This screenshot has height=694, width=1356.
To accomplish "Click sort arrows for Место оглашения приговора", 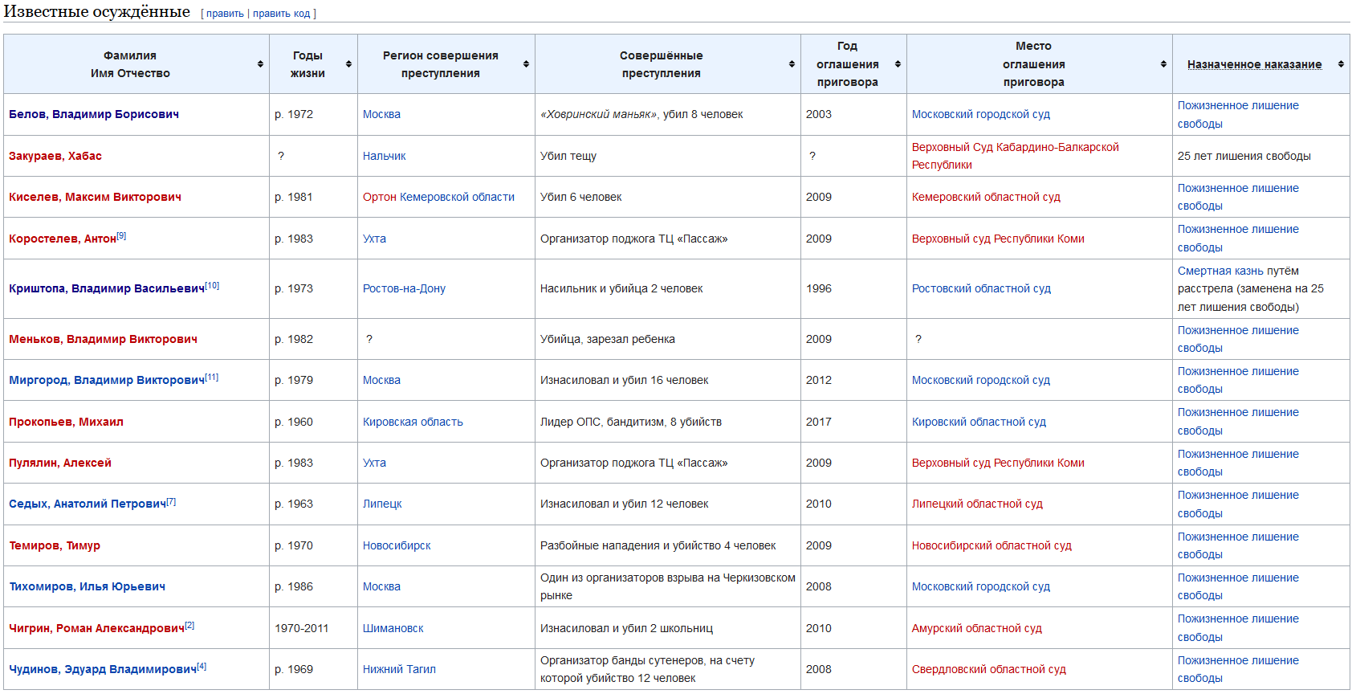I will [1163, 64].
